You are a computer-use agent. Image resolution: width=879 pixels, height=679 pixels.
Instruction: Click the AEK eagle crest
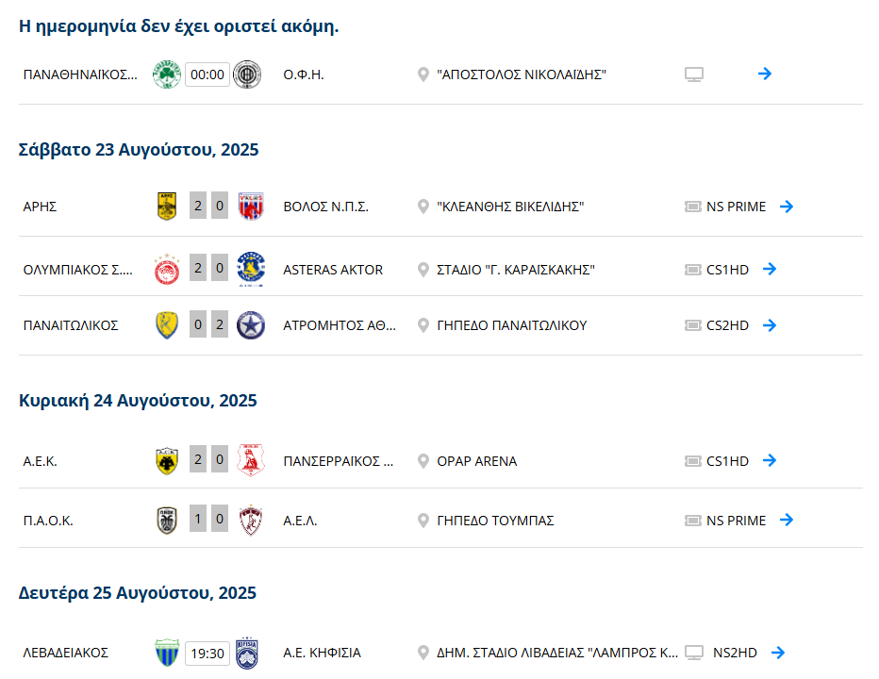167,461
